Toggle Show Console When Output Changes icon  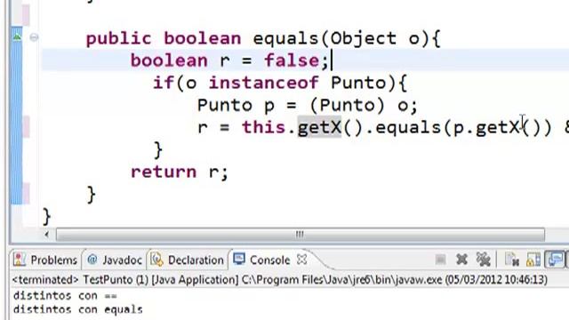[x=555, y=260]
